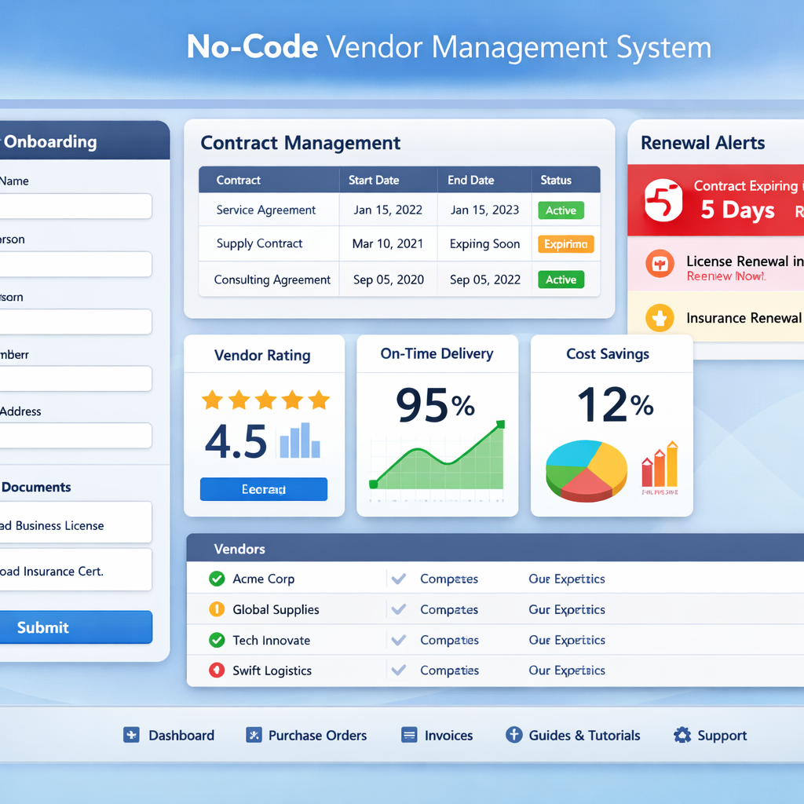Click the Tech Innovate vendor name
This screenshot has width=804, height=804.
271,641
